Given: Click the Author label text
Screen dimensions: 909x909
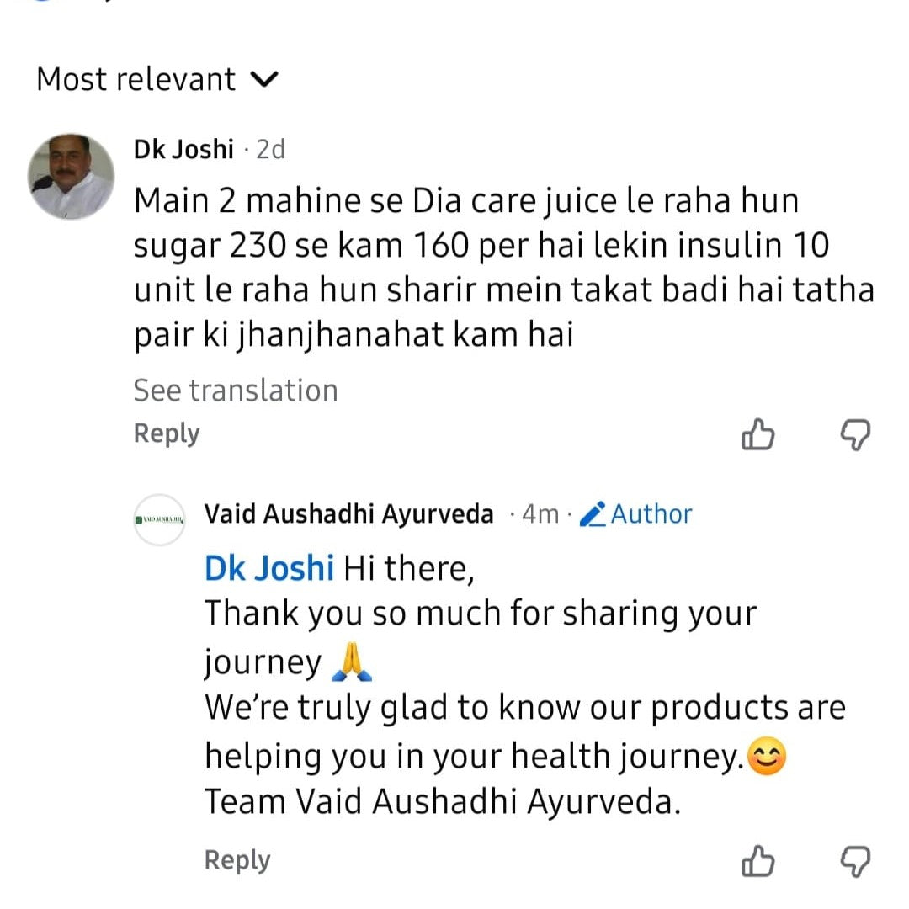Looking at the screenshot, I should [x=651, y=513].
